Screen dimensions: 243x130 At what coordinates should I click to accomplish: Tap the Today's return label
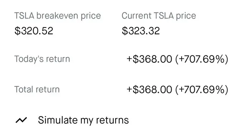click(42, 59)
